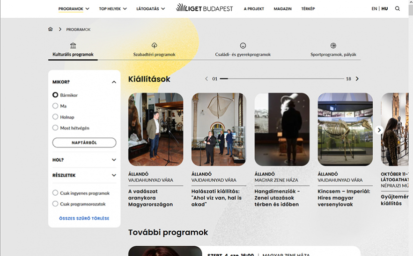413x256 pixels.
Task: Click PROGRAMOK breadcrumb link
Action: point(78,29)
